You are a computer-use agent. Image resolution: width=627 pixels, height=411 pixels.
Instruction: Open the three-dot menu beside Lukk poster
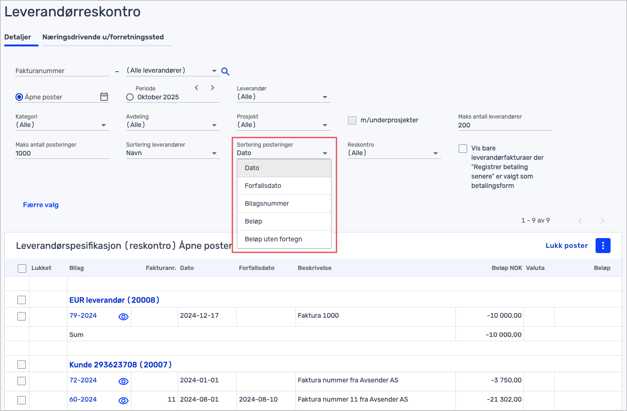pos(603,246)
